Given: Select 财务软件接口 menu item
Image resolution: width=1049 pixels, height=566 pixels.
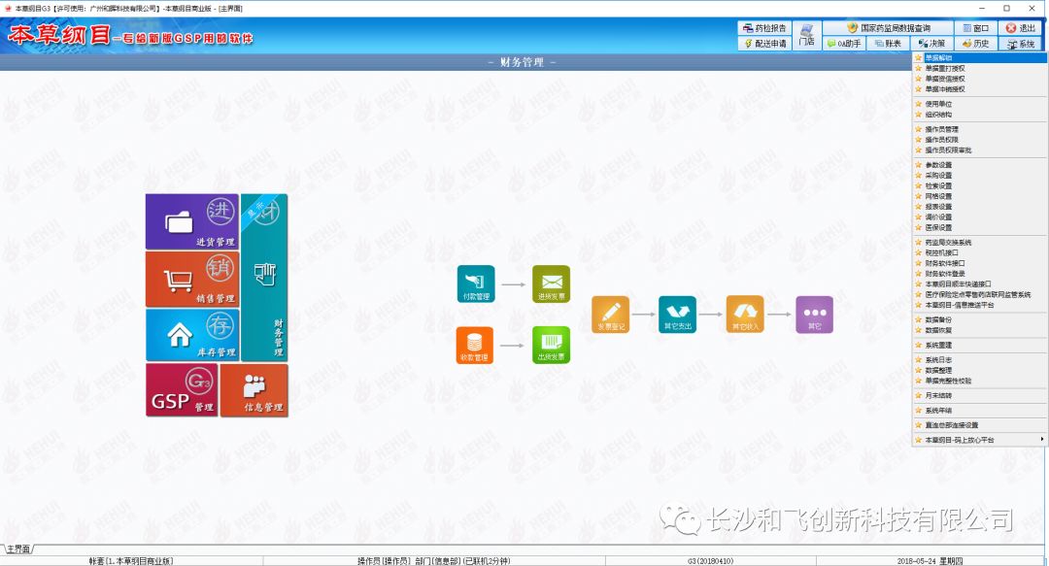Looking at the screenshot, I should point(979,263).
